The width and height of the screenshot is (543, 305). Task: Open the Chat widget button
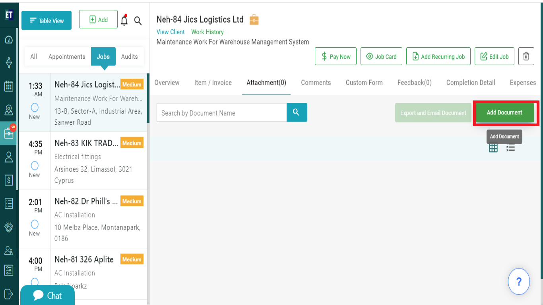(x=47, y=295)
